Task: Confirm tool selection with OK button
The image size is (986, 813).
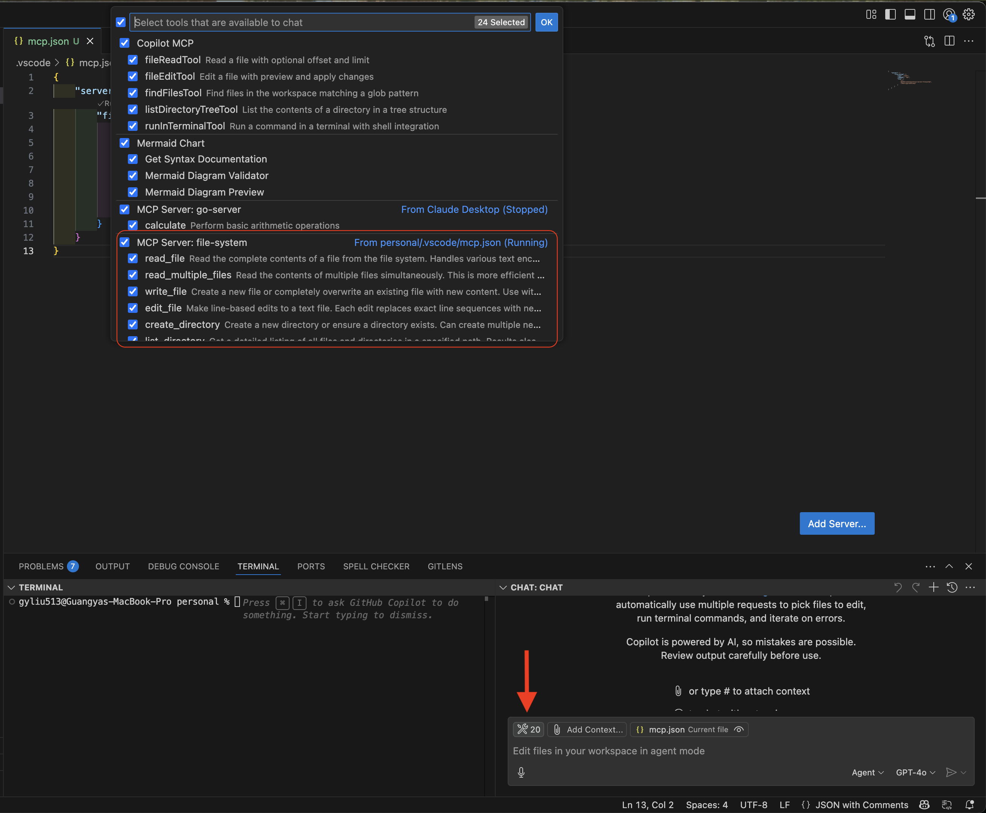Action: pyautogui.click(x=546, y=22)
